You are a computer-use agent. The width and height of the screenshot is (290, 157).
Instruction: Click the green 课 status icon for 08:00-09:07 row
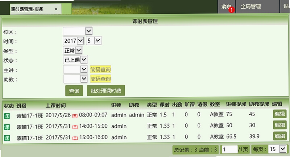point(7,116)
